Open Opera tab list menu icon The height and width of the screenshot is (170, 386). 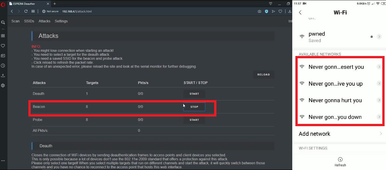click(270, 4)
